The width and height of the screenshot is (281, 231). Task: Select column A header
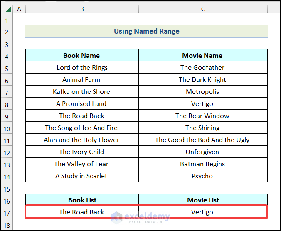[x=19, y=9]
